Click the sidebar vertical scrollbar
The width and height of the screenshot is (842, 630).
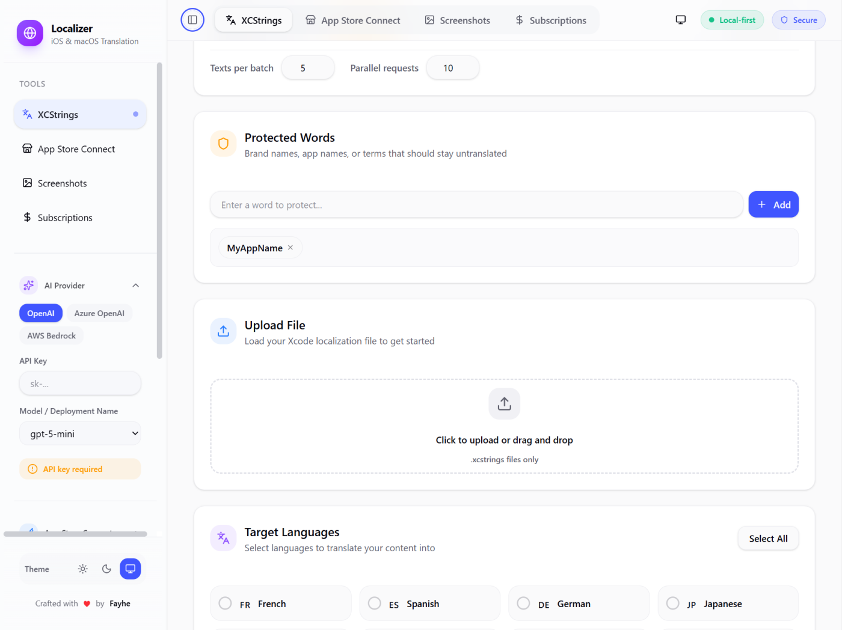159,210
